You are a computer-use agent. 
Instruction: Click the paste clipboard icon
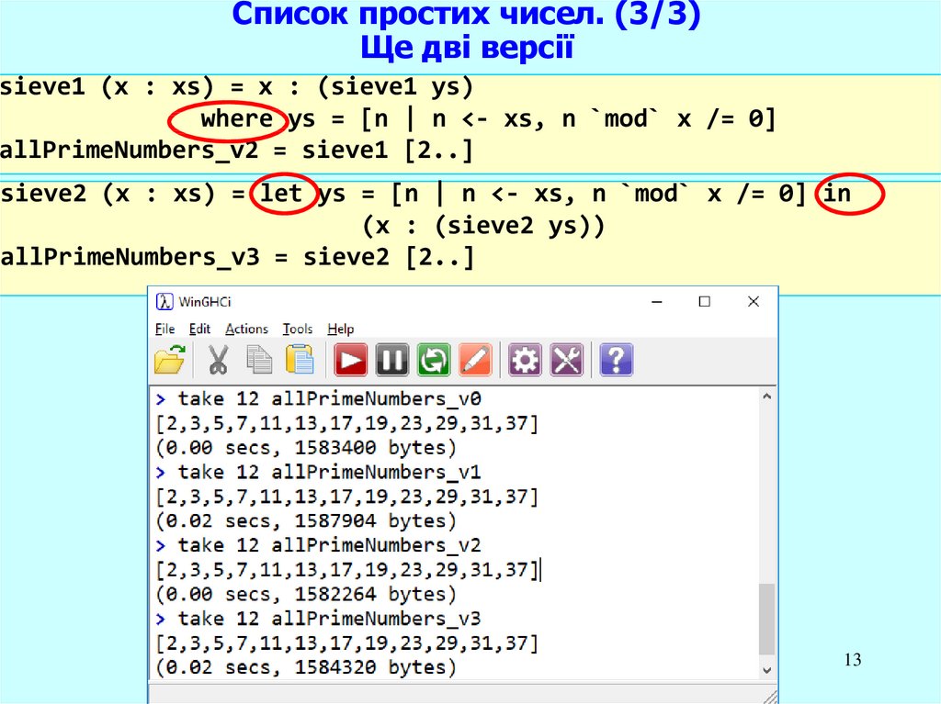[300, 360]
